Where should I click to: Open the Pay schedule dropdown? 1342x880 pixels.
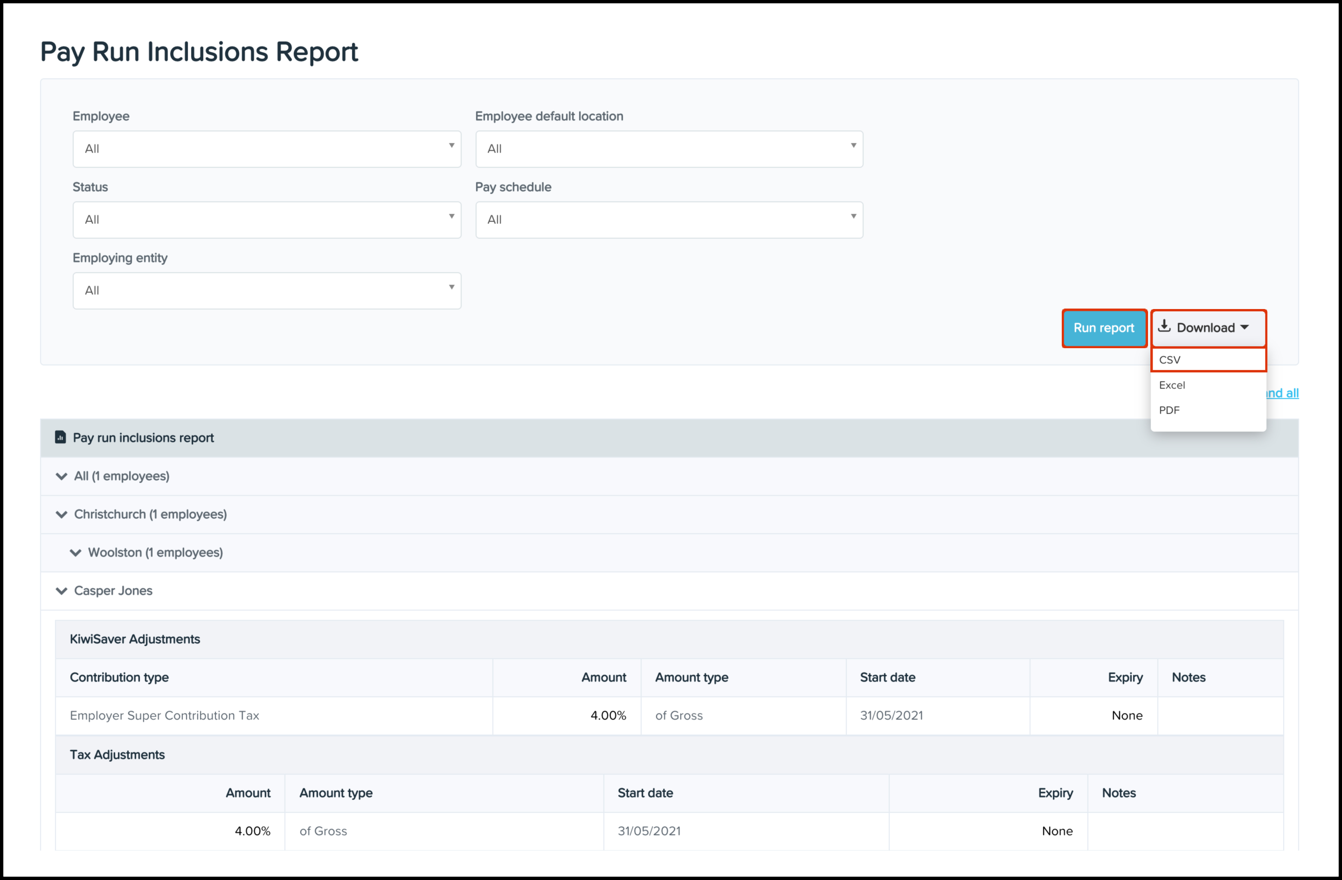point(669,220)
